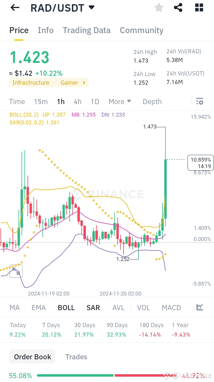Expand the More timeframe dropdown
Image resolution: width=214 pixels, height=382 pixels.
pos(120,101)
